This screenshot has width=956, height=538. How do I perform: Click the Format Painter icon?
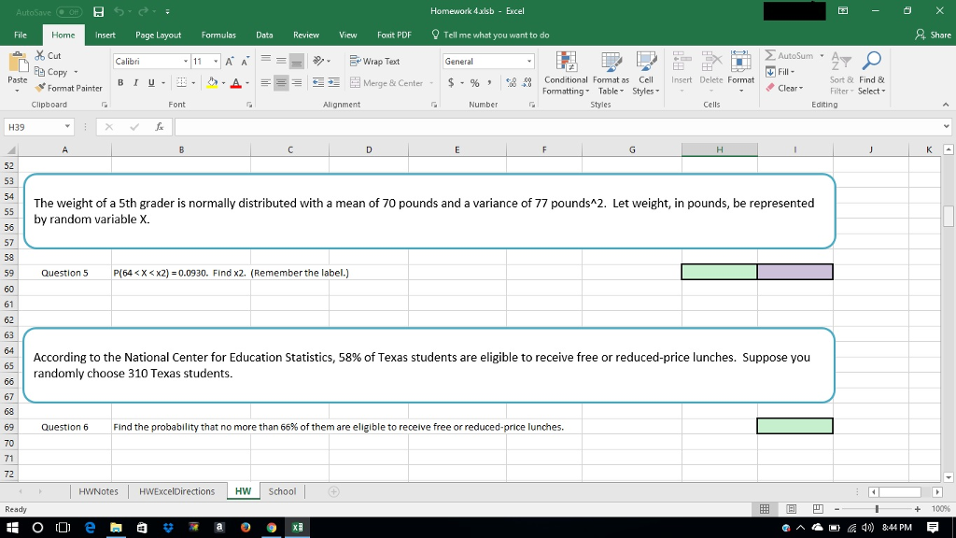(42, 89)
